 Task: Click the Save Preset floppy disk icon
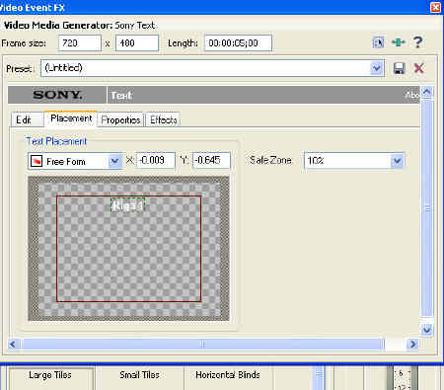399,68
